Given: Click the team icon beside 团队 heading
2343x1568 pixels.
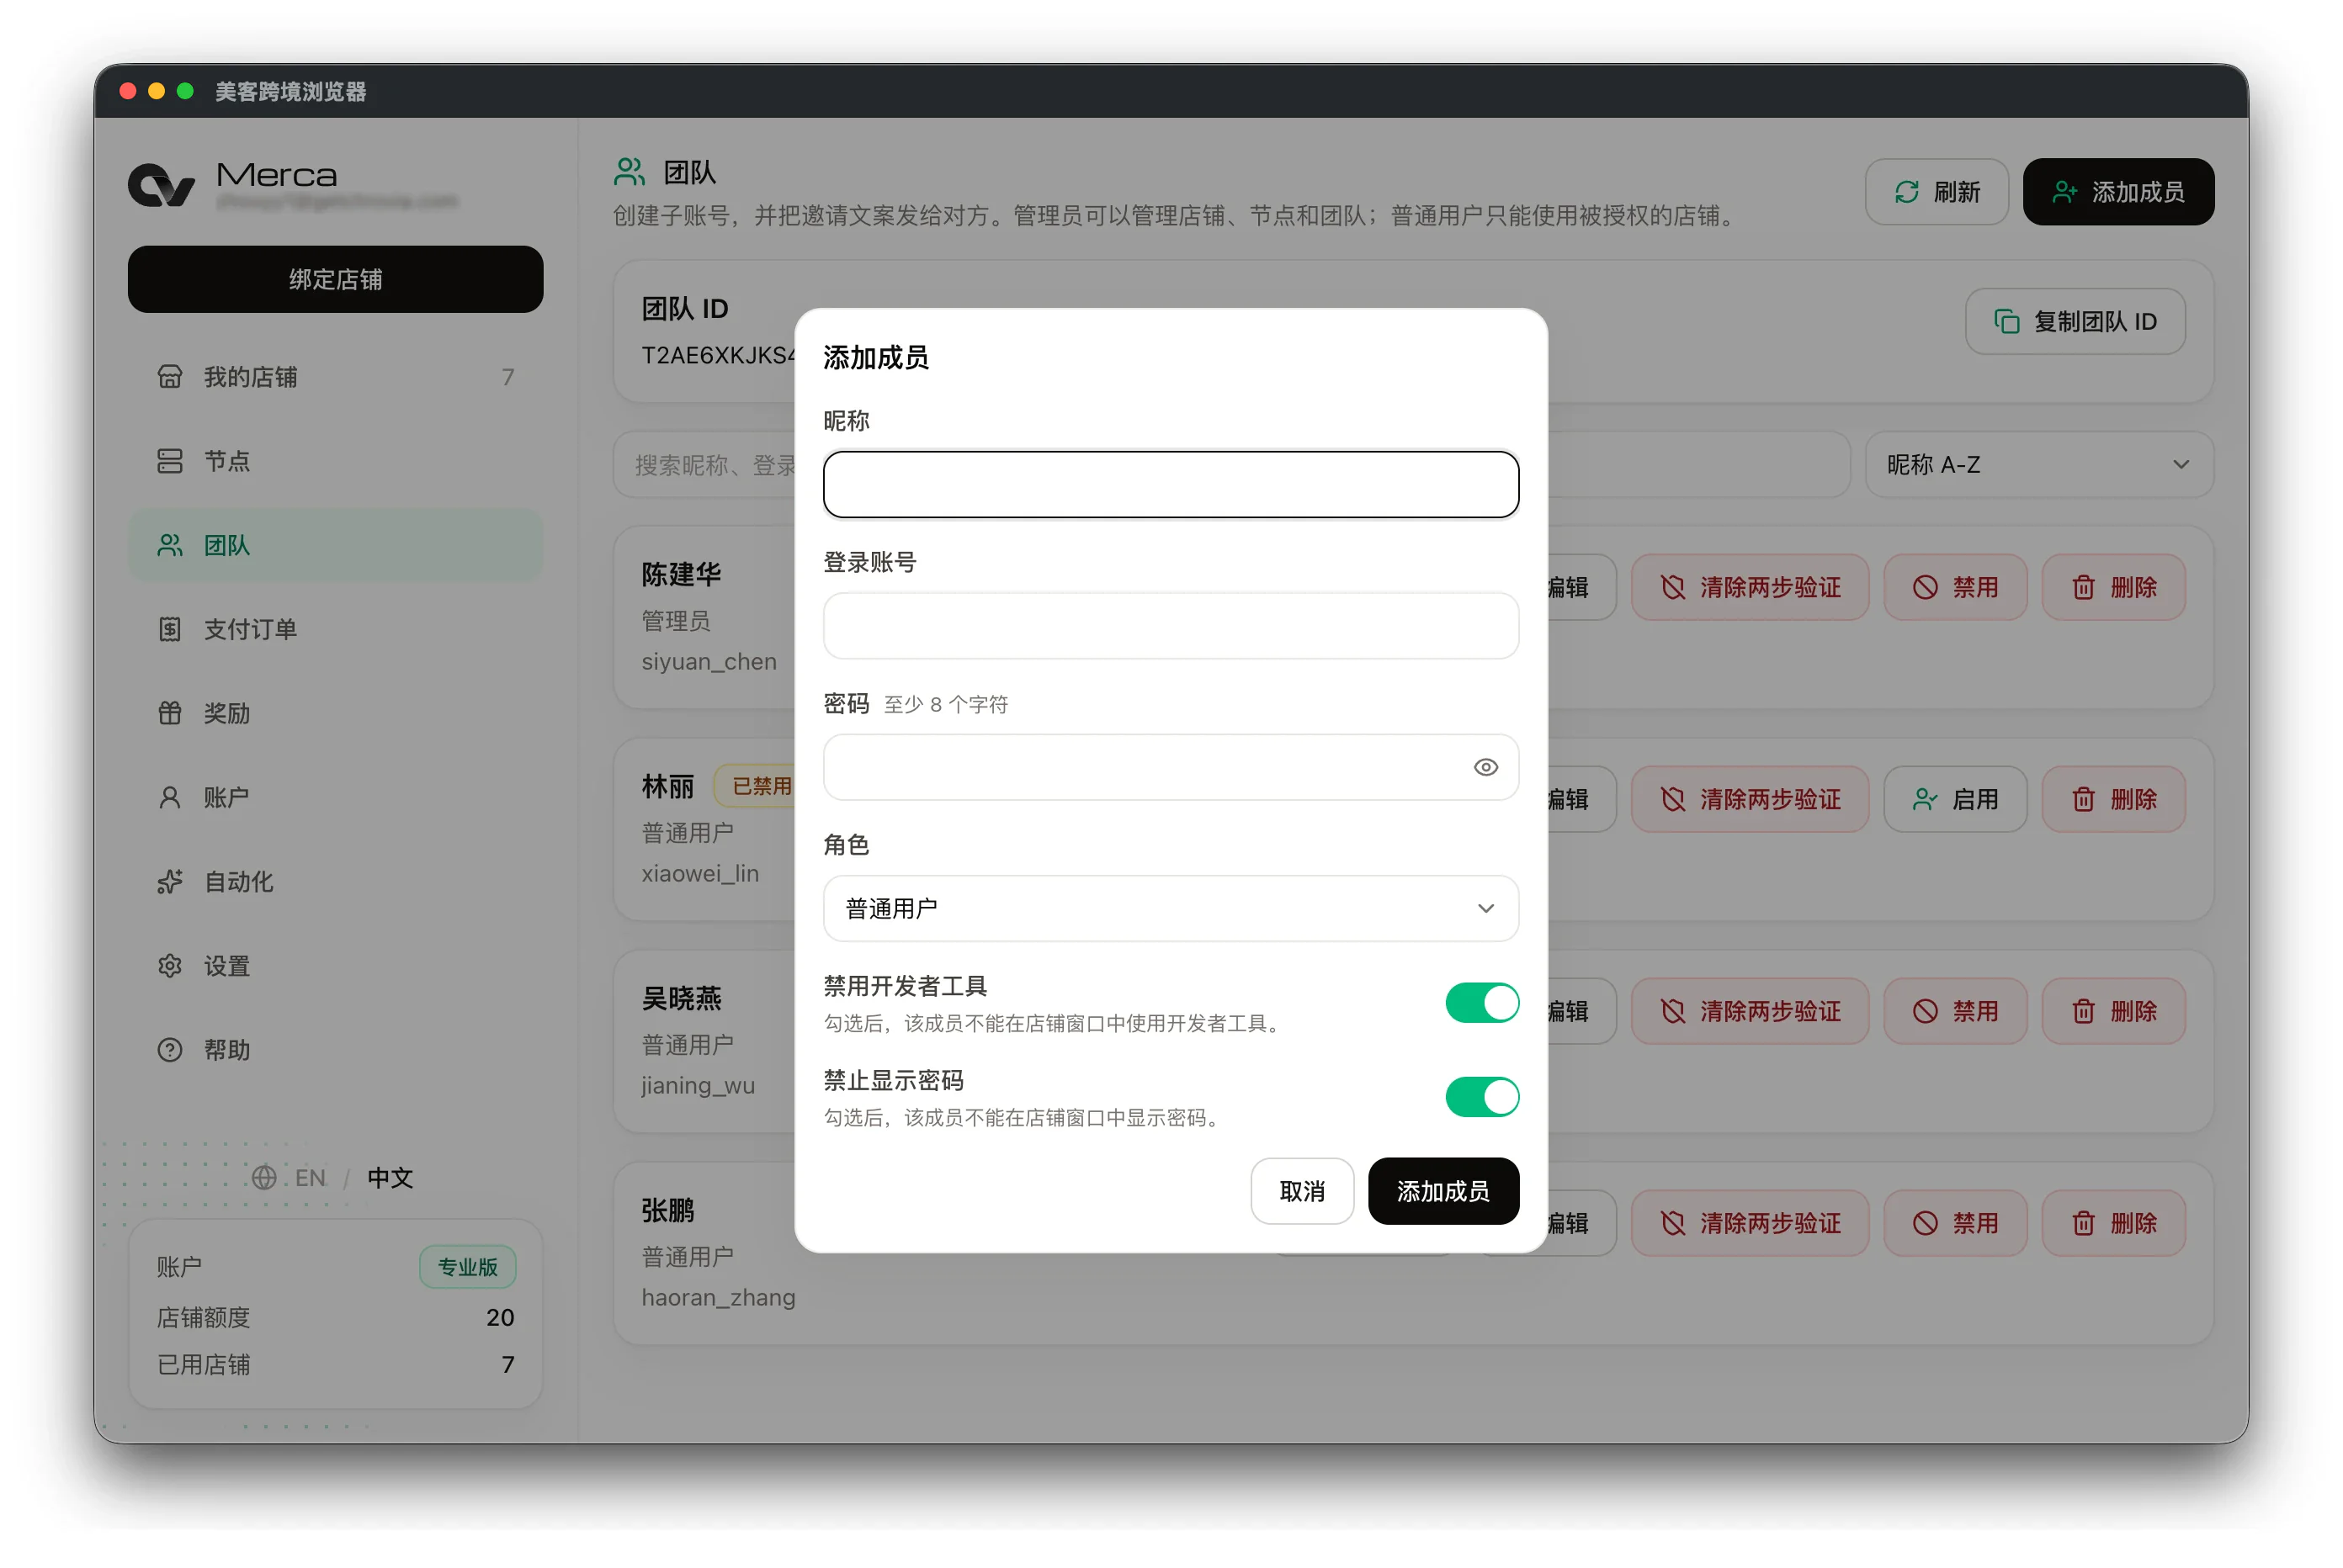Looking at the screenshot, I should point(630,172).
